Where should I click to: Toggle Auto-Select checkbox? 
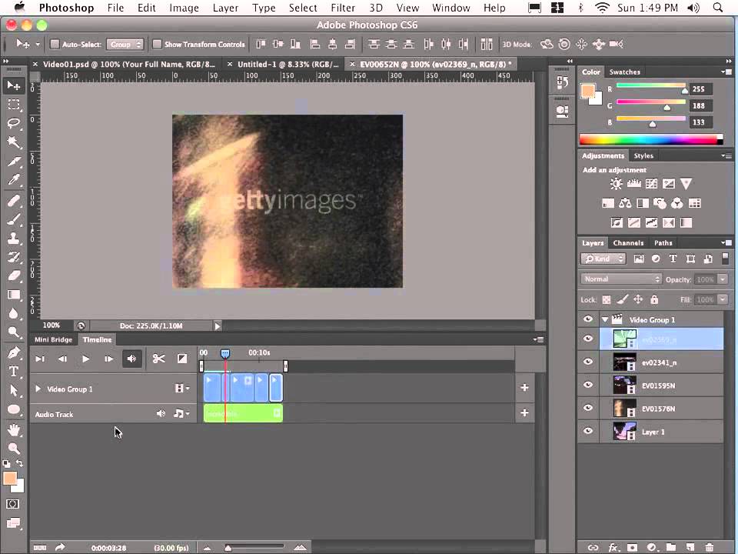pyautogui.click(x=55, y=45)
